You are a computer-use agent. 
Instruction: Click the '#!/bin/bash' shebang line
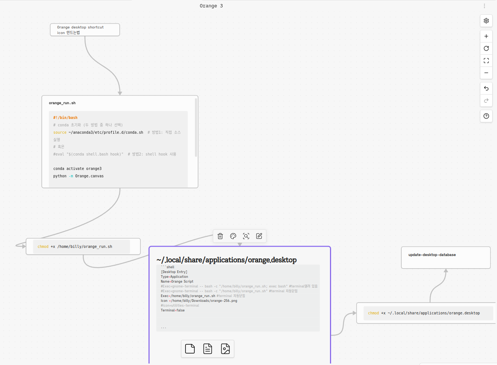click(65, 118)
